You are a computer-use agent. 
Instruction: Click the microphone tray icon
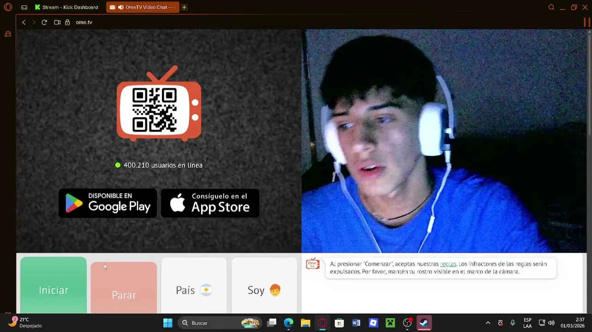click(513, 323)
